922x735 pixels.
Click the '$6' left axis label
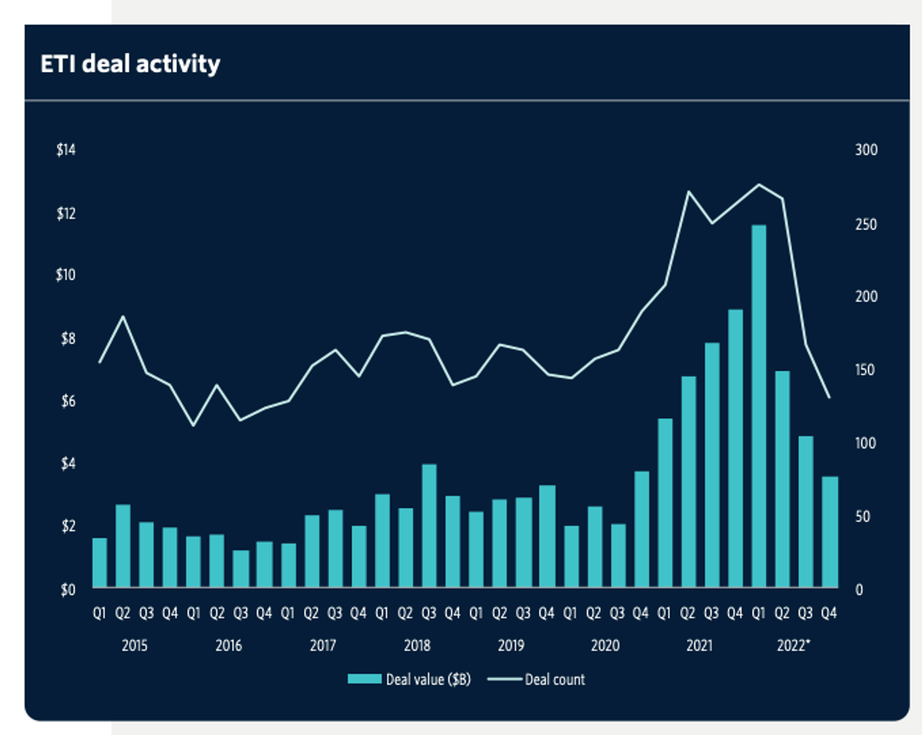tap(68, 401)
